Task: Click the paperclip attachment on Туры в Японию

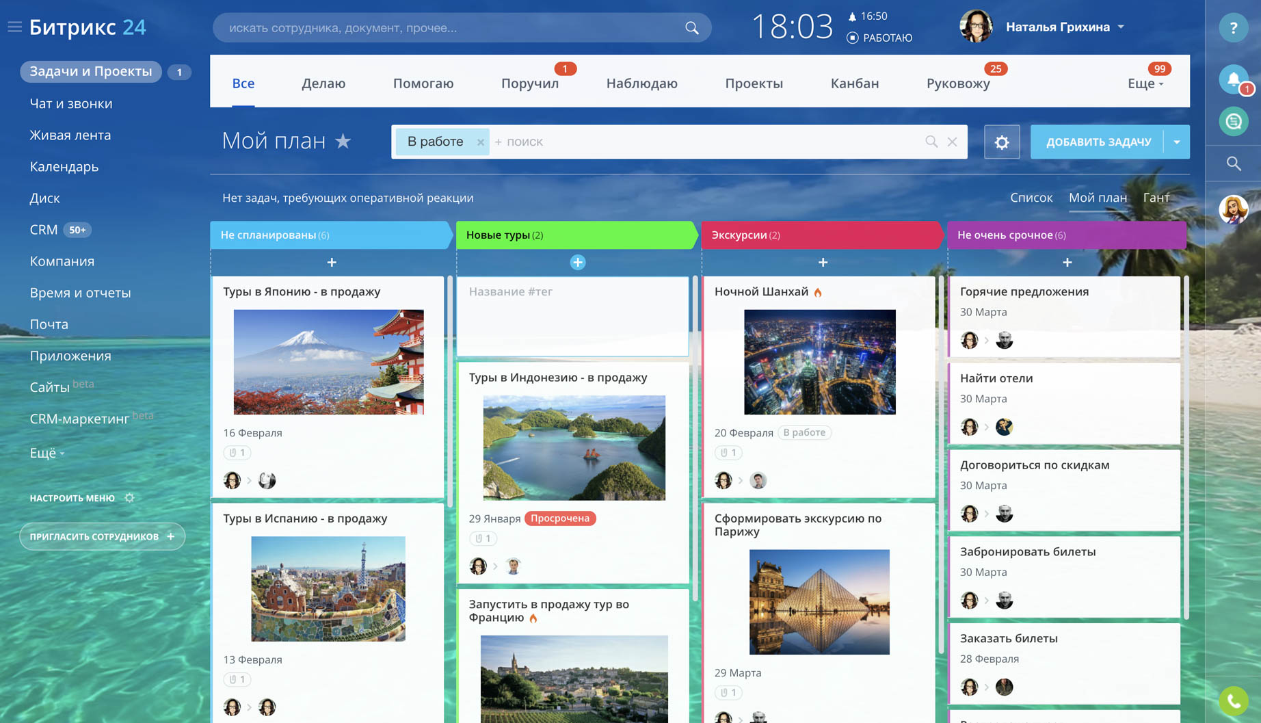Action: [x=237, y=452]
